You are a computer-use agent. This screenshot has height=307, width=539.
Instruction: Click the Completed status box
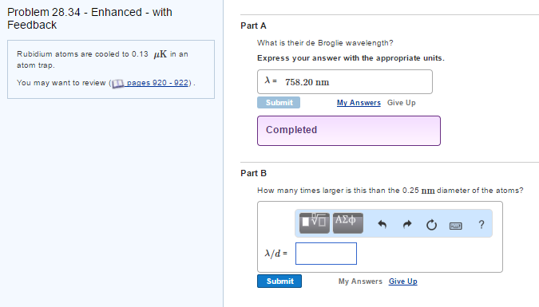pyautogui.click(x=349, y=131)
